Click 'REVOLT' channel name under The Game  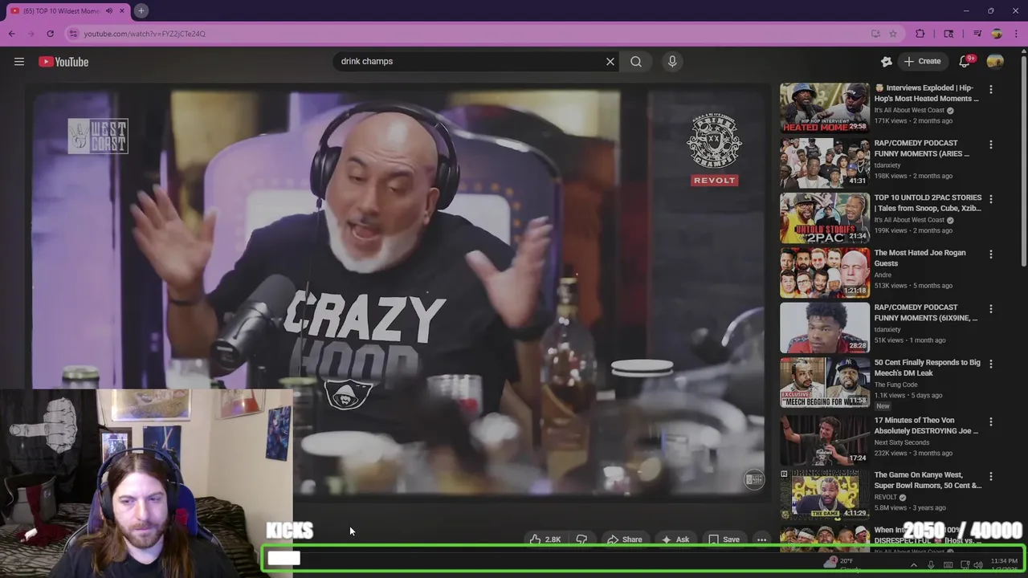coord(885,497)
